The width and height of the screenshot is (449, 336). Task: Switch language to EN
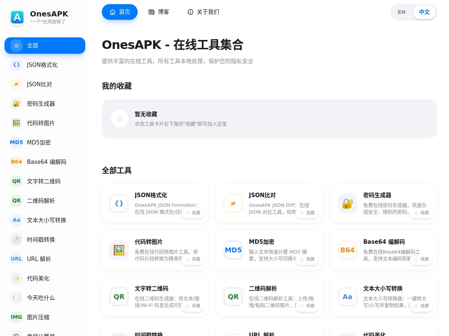[x=401, y=12]
